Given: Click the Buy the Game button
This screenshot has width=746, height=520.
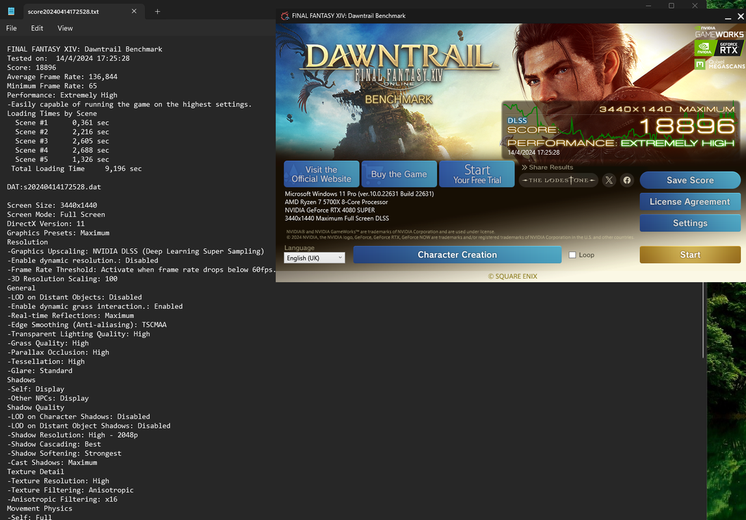Looking at the screenshot, I should pyautogui.click(x=399, y=174).
